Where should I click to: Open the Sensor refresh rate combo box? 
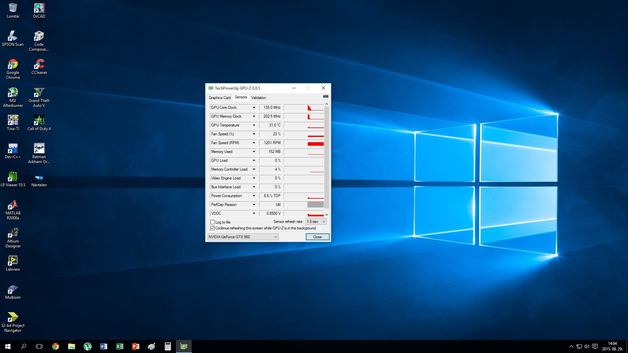coord(316,222)
